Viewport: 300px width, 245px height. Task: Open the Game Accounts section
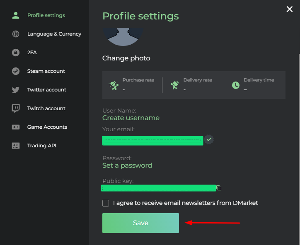click(x=47, y=127)
